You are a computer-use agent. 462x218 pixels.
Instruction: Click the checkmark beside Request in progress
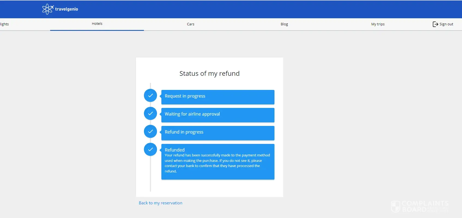150,95
